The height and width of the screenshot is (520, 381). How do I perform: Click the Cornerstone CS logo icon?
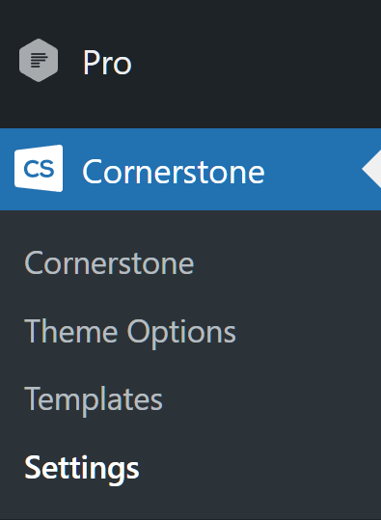click(x=39, y=168)
